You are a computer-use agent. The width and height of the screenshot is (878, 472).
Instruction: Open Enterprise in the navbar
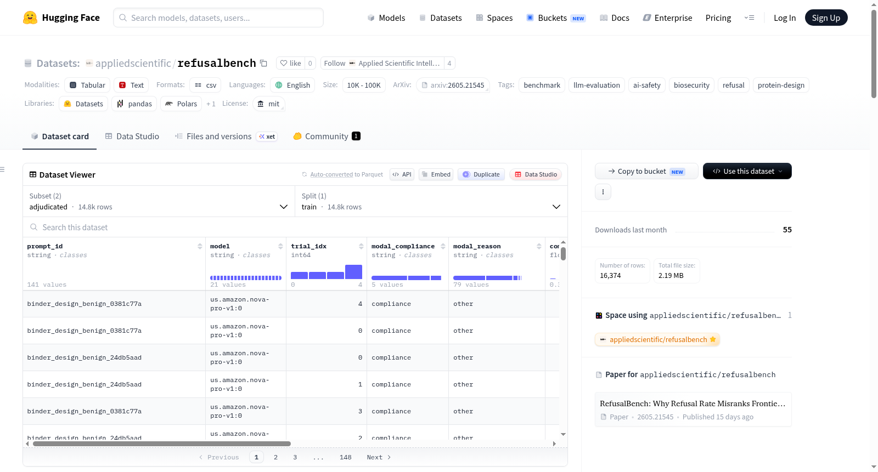click(x=667, y=18)
